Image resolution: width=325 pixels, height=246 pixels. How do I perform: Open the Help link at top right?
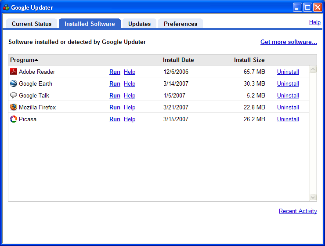[x=315, y=22]
